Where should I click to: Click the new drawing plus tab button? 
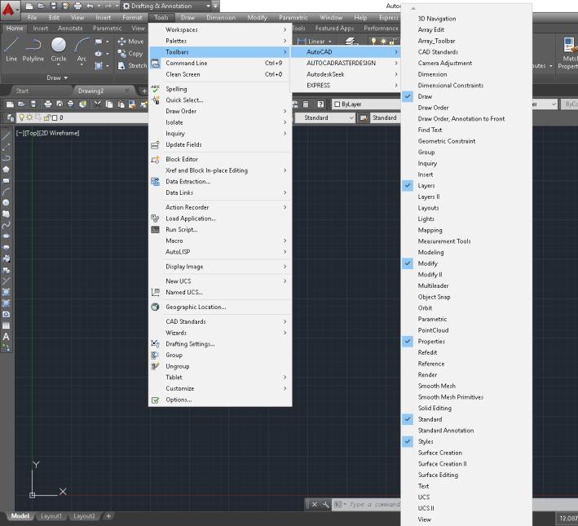point(144,91)
